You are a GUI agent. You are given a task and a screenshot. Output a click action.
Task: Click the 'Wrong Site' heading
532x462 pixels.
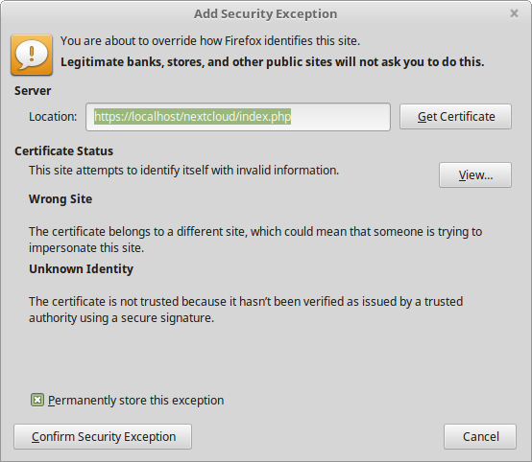point(60,199)
